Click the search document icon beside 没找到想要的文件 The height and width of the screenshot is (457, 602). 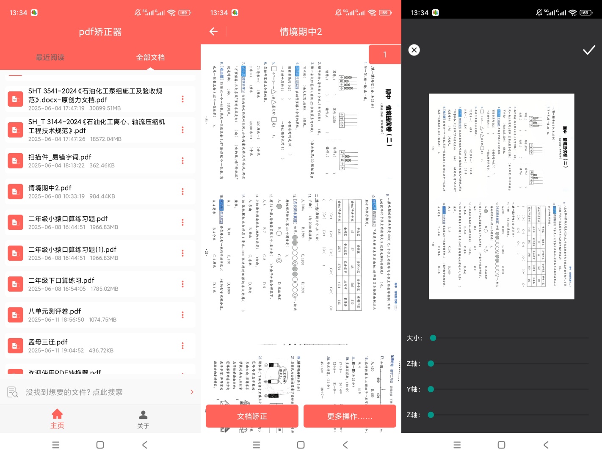click(13, 392)
